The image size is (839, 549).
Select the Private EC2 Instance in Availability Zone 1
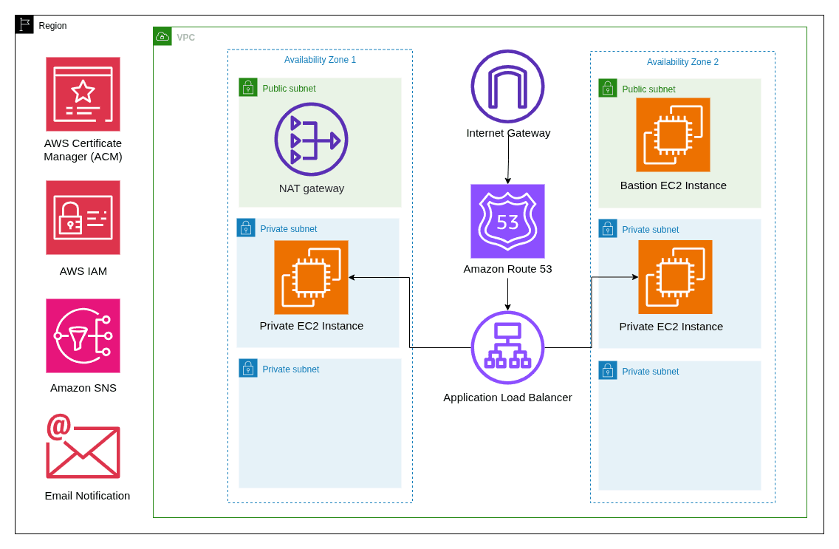click(x=311, y=277)
